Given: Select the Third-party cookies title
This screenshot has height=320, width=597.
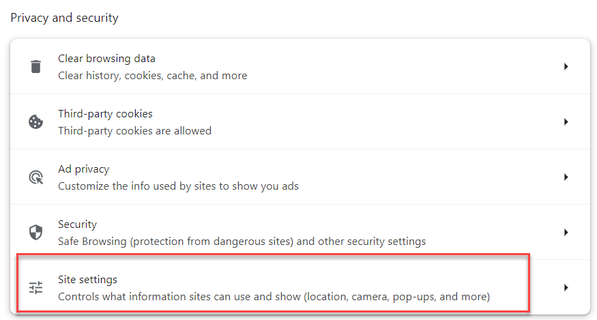Looking at the screenshot, I should click(x=105, y=114).
